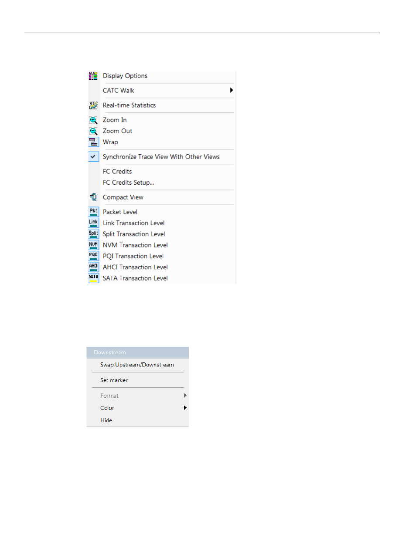Select the Wrap menu entry
The height and width of the screenshot is (538, 416).
[110, 142]
